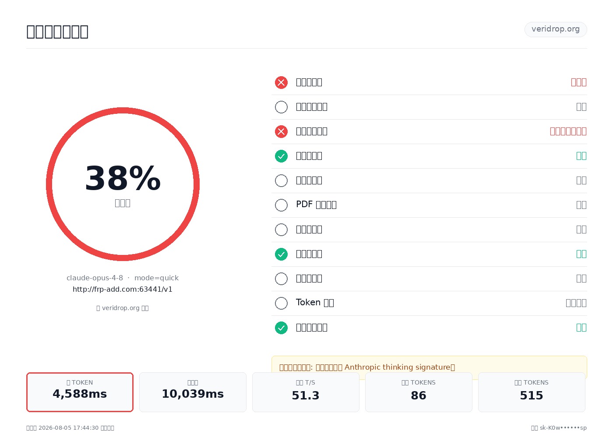Click the bottommost green checkmark icon
Viewport: 613px width, 438px height.
pos(281,328)
